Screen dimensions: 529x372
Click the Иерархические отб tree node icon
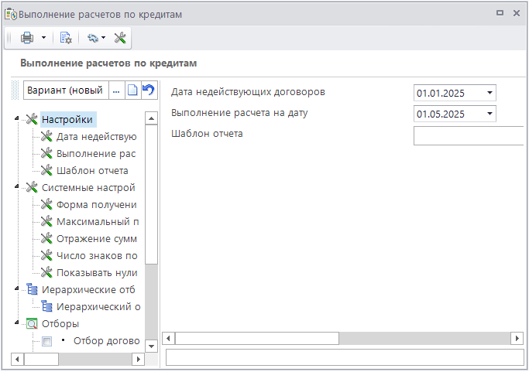[x=32, y=289]
